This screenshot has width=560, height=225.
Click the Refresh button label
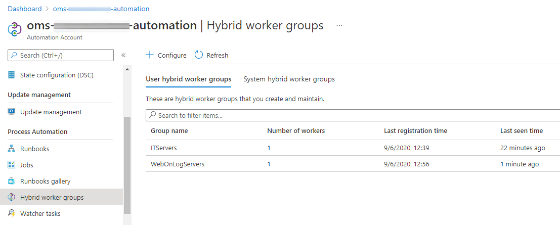(x=218, y=55)
